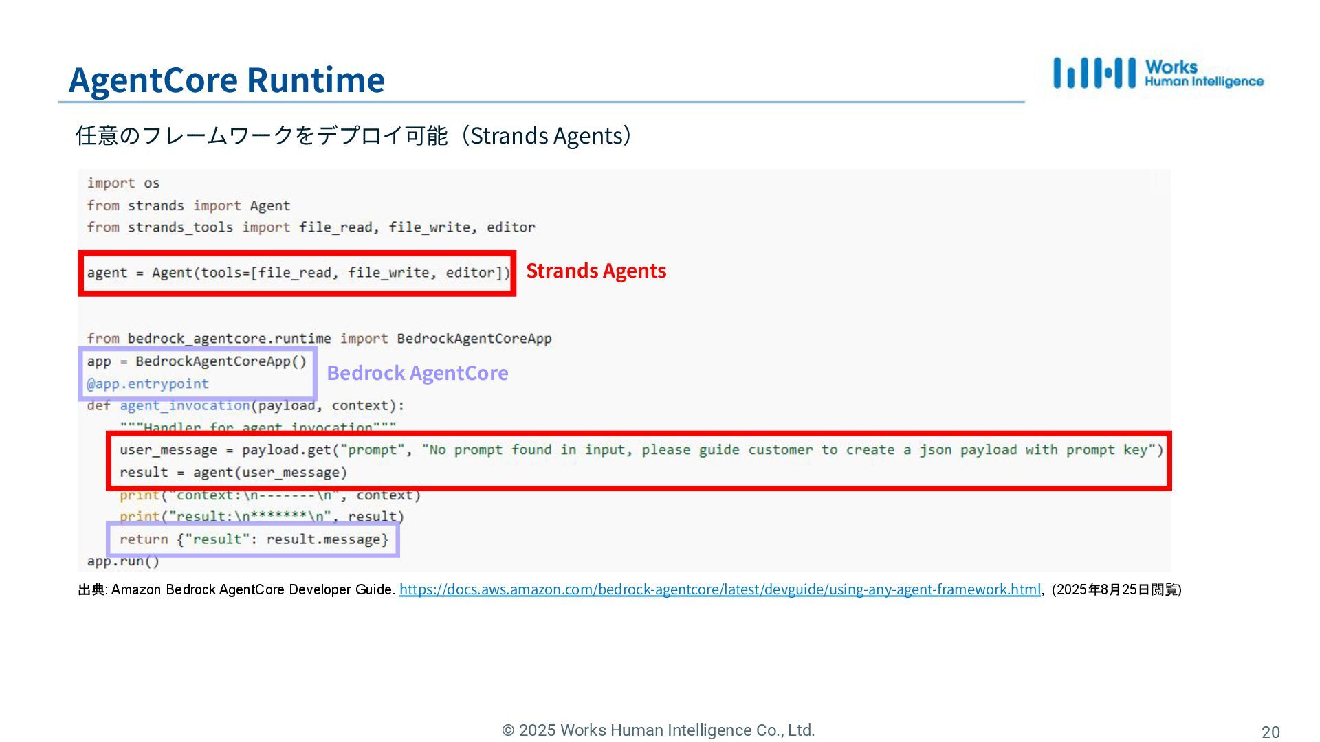This screenshot has width=1320, height=742.
Task: Click the 'import os' code line
Action: (x=124, y=183)
